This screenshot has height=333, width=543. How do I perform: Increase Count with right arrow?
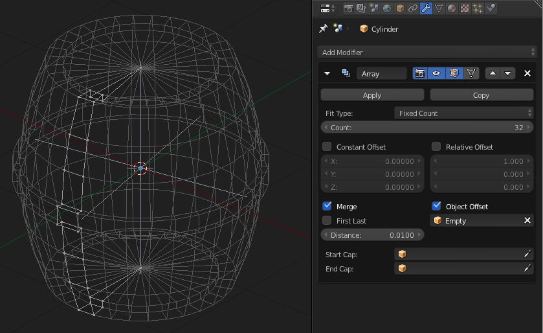click(529, 128)
